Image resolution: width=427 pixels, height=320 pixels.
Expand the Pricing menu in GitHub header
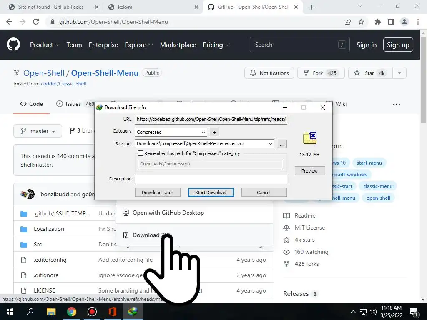coord(216,45)
